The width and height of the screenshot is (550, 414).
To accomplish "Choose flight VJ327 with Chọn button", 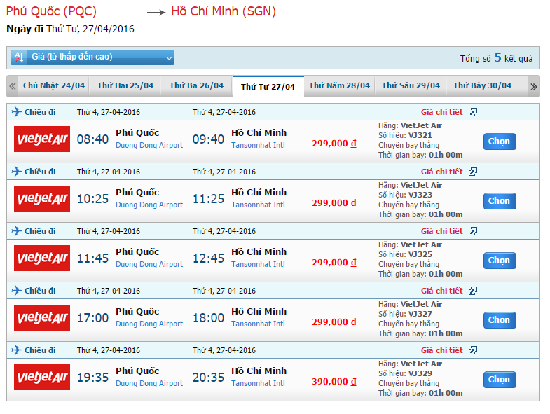I will [500, 320].
